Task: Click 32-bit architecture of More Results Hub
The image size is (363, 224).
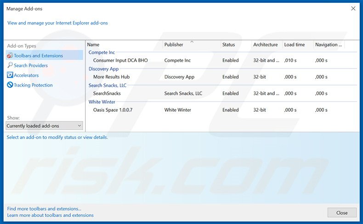Action: 260,77
